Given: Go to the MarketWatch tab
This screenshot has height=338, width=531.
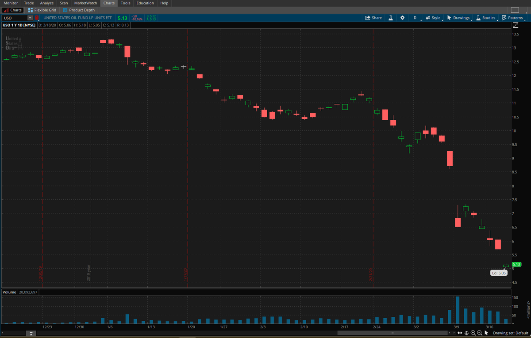Looking at the screenshot, I should point(85,3).
